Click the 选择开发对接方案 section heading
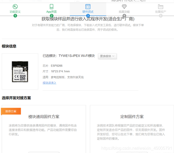This screenshot has height=153, width=174. [16, 98]
